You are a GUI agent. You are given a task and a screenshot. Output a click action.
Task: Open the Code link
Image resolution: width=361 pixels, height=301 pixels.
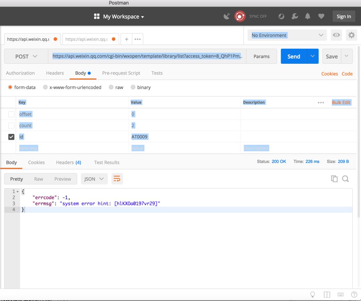coord(347,74)
